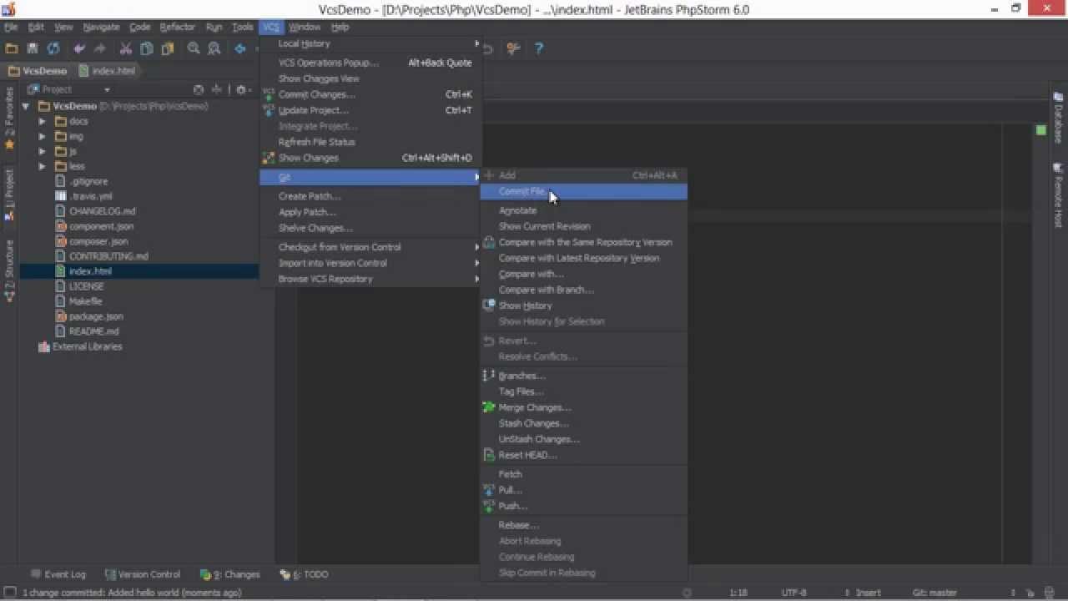The width and height of the screenshot is (1068, 601).
Task: Click the Insert mode indicator in status bar
Action: [x=868, y=593]
